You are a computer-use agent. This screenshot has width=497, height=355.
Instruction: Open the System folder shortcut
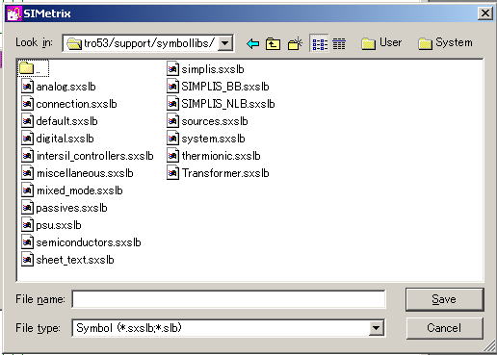pyautogui.click(x=446, y=43)
